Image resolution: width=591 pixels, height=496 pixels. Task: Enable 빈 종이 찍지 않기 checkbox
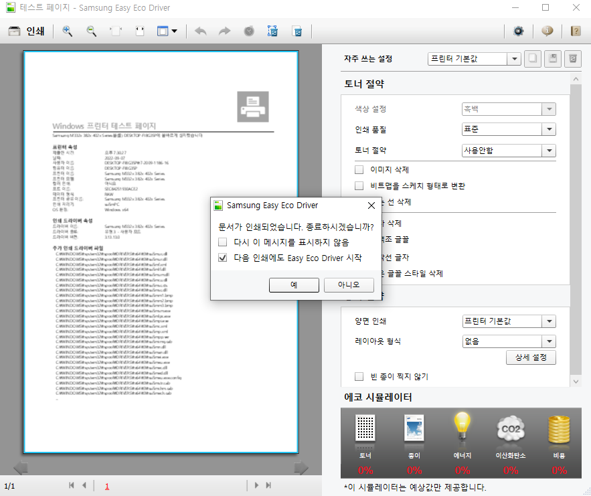(359, 377)
